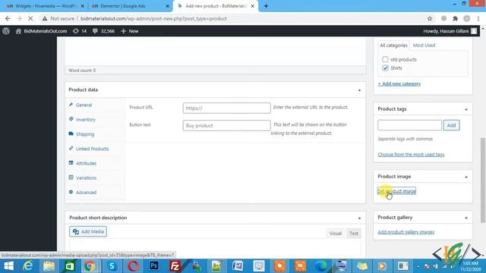Click the Add new category link
The image size is (486, 273).
[399, 83]
